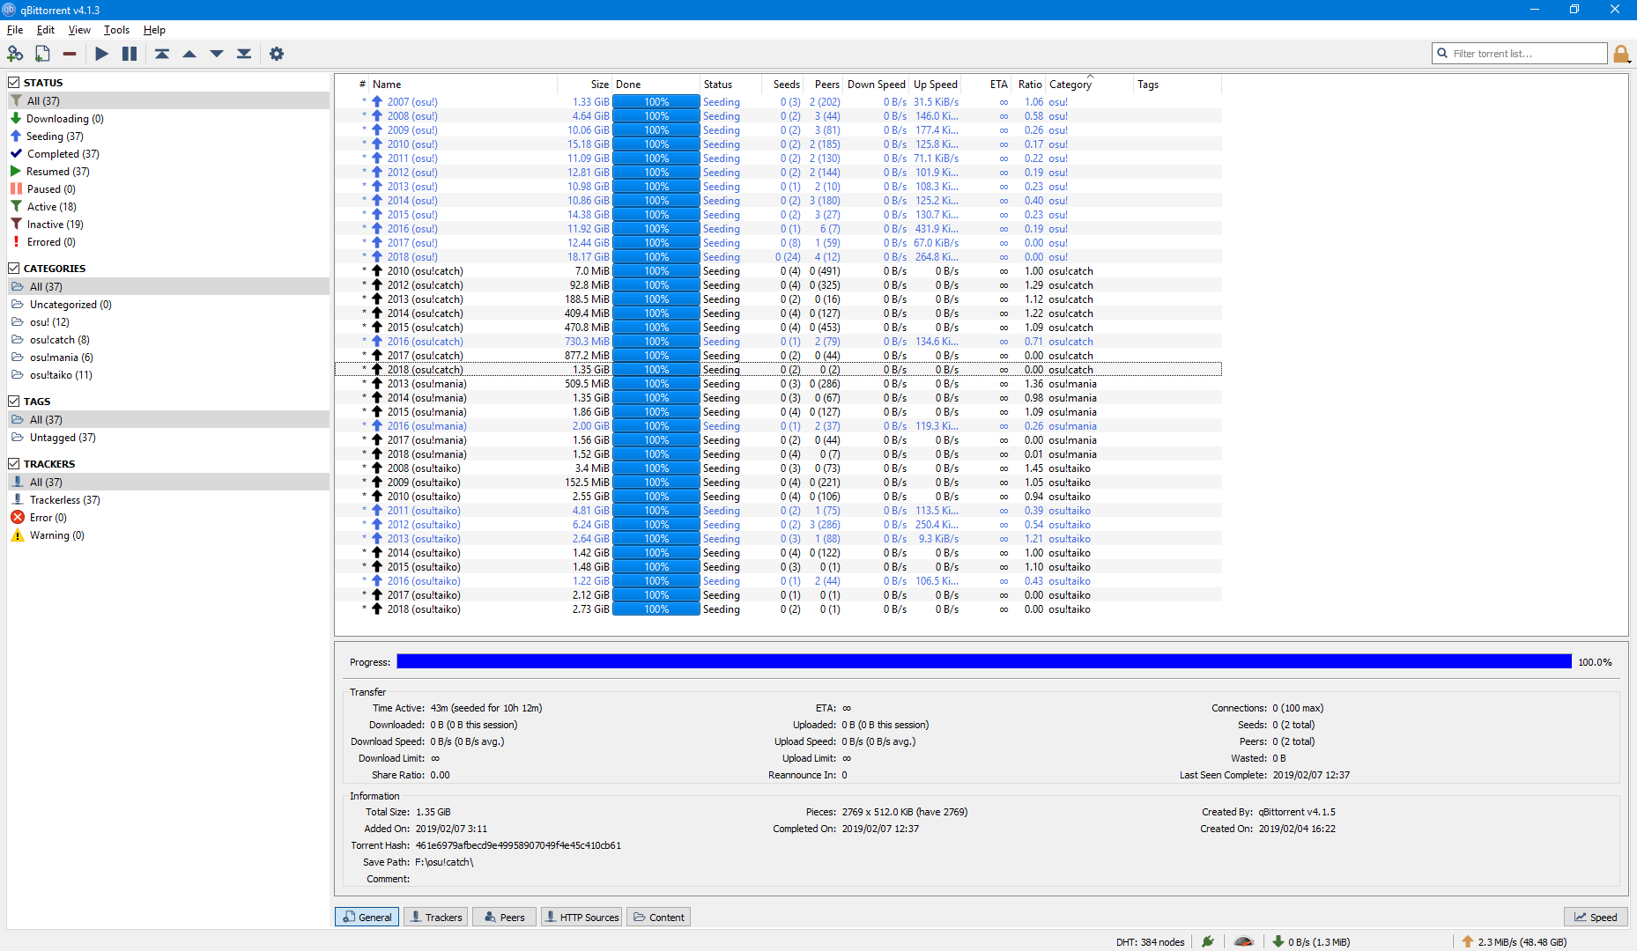
Task: Open Options via the gear icon
Action: 277,54
